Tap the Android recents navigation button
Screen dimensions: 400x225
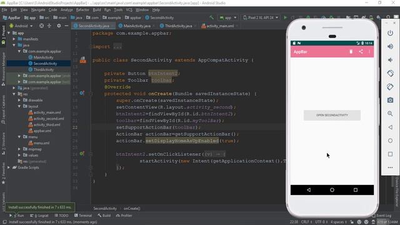coord(356,190)
